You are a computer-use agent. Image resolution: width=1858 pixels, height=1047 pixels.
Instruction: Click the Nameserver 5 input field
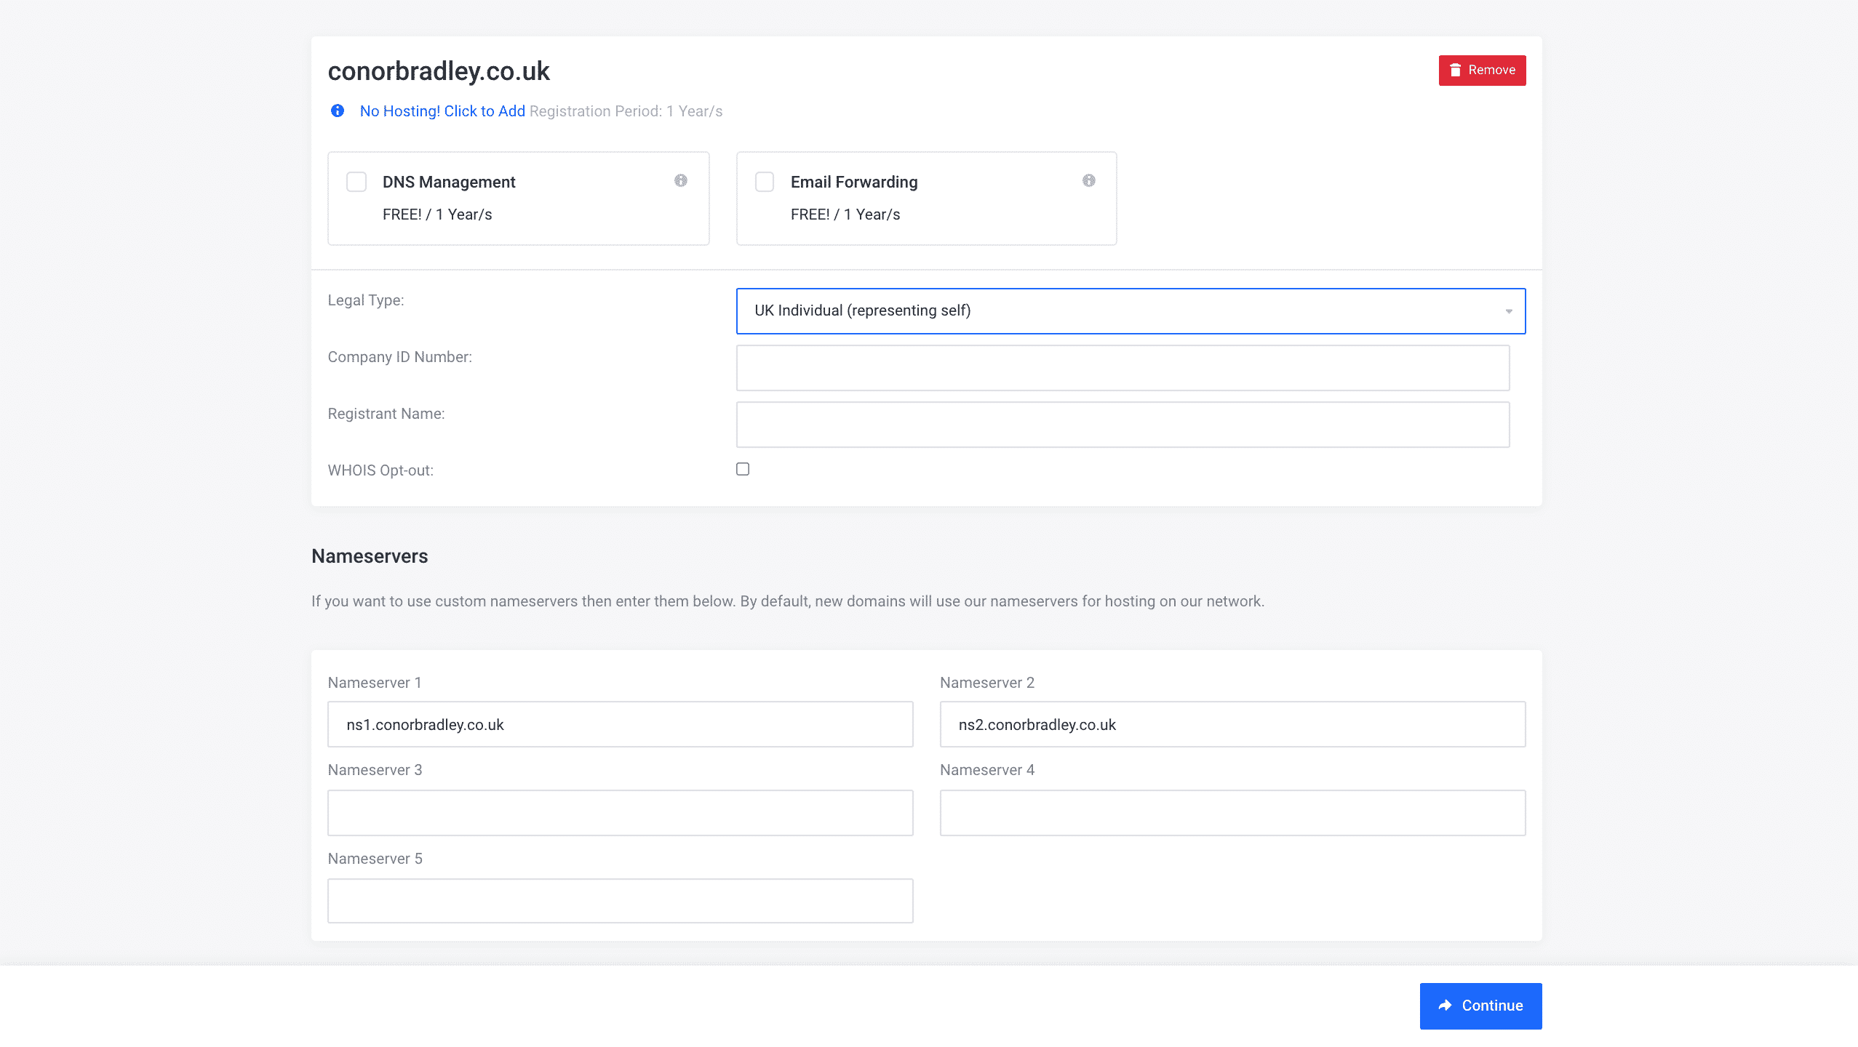point(620,901)
